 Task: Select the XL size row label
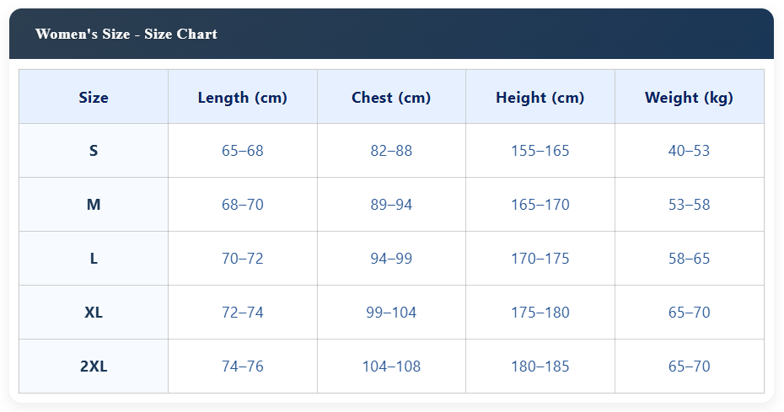click(x=94, y=313)
